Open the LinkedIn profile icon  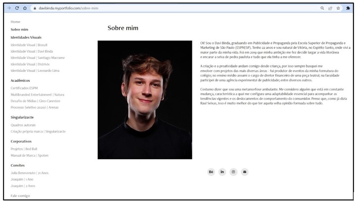pos(222,171)
